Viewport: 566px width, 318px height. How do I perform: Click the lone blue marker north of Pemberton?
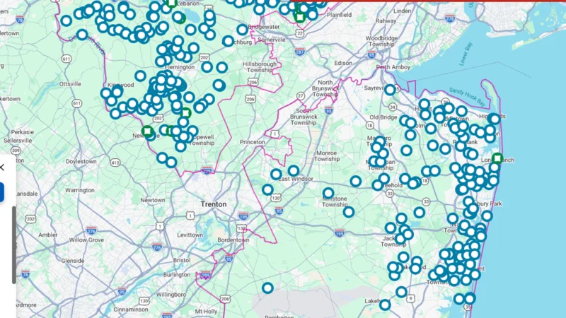pyautogui.click(x=267, y=288)
